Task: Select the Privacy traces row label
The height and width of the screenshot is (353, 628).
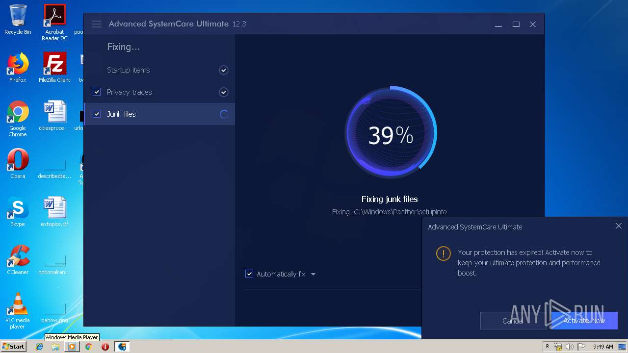Action: pos(129,92)
